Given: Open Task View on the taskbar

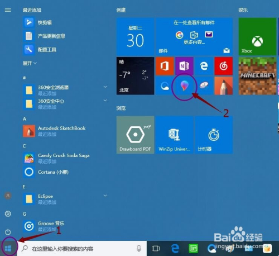Looking at the screenshot, I should [x=156, y=249].
